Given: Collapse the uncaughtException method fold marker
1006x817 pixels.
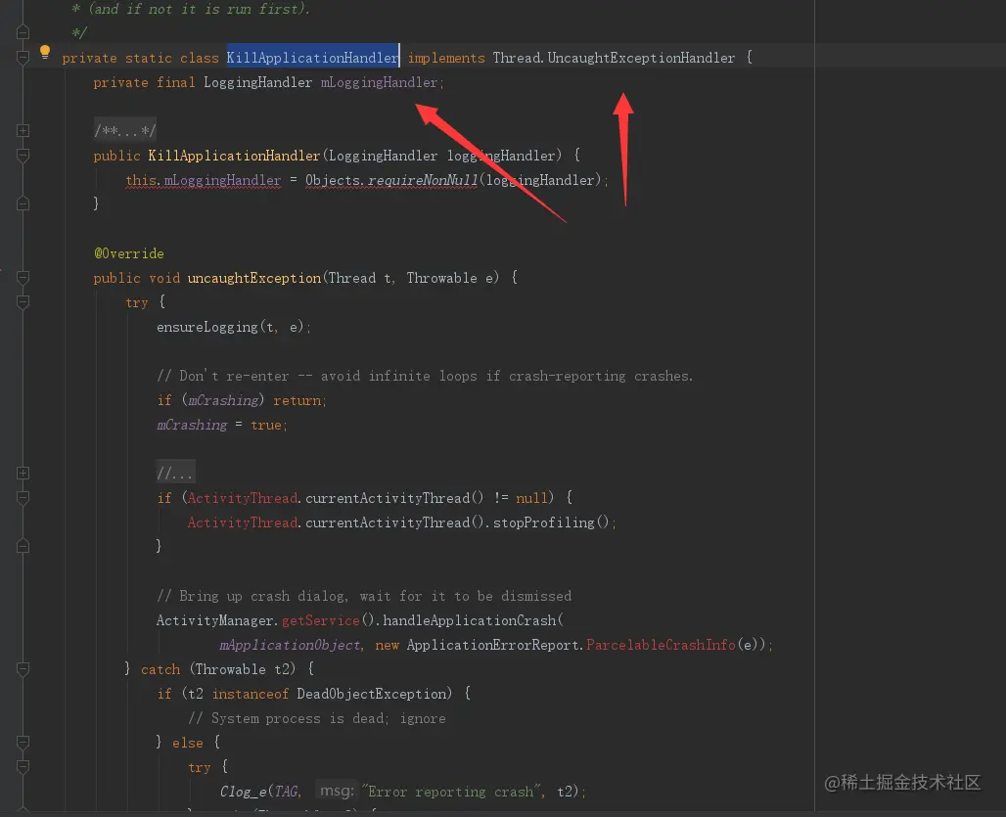Looking at the screenshot, I should coord(23,278).
